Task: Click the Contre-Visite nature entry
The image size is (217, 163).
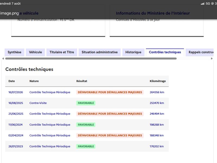Action: click(x=38, y=103)
